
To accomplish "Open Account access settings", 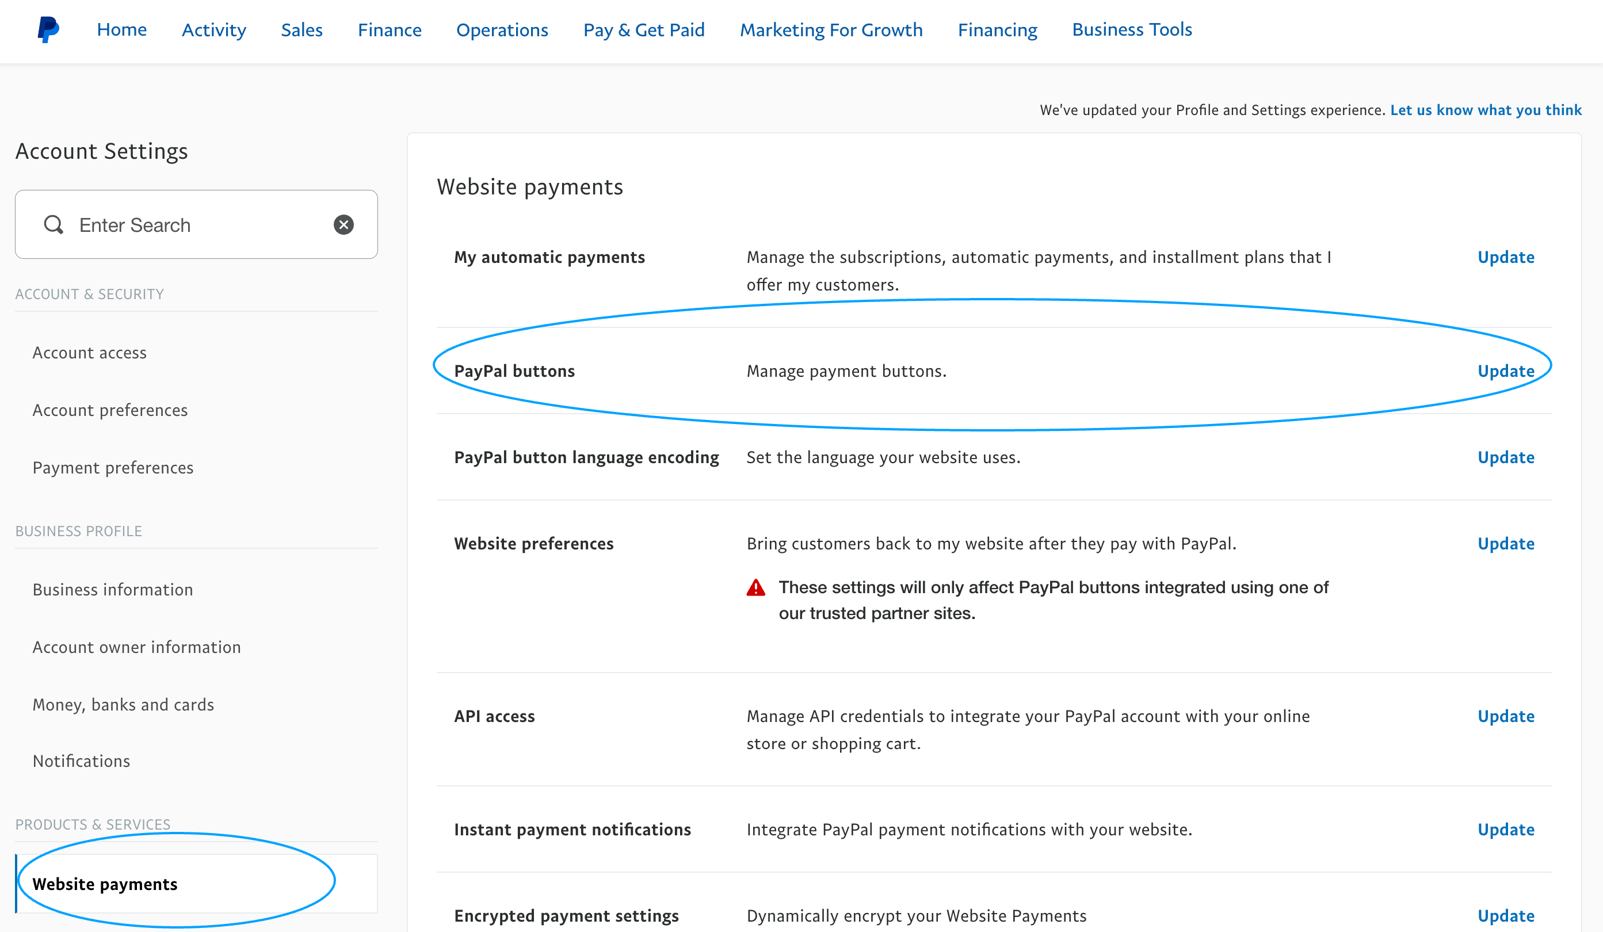I will (90, 353).
